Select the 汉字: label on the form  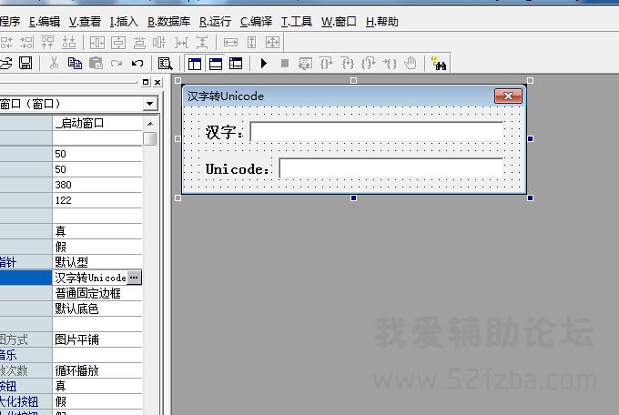click(x=224, y=132)
